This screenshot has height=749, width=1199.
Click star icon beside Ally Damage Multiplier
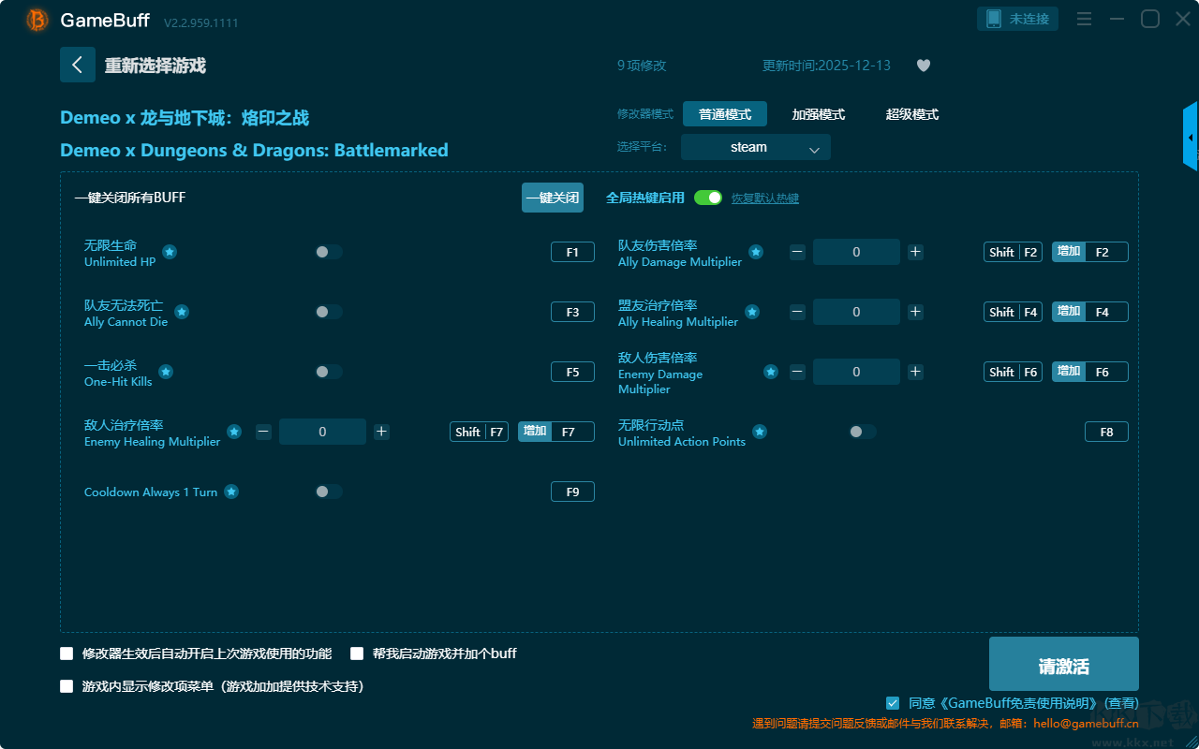coord(756,252)
